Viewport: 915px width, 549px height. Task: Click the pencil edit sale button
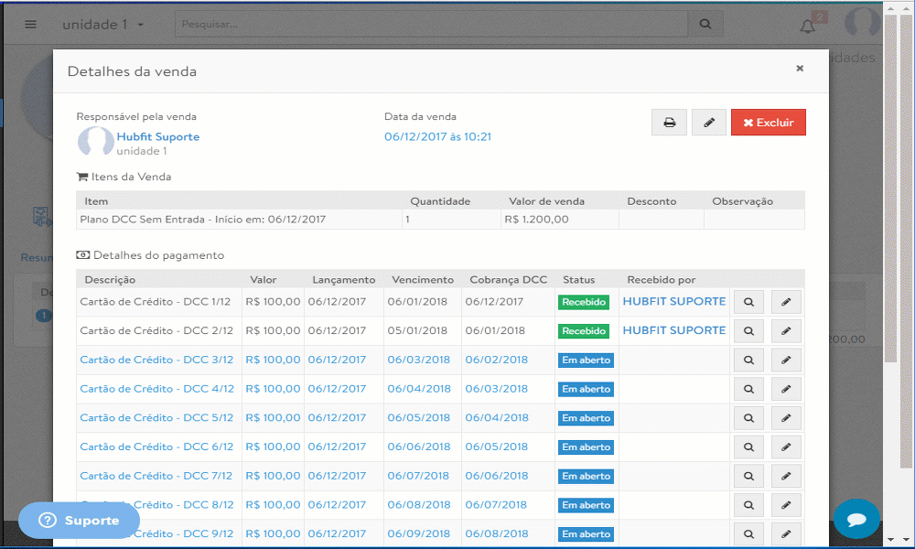[x=708, y=123]
